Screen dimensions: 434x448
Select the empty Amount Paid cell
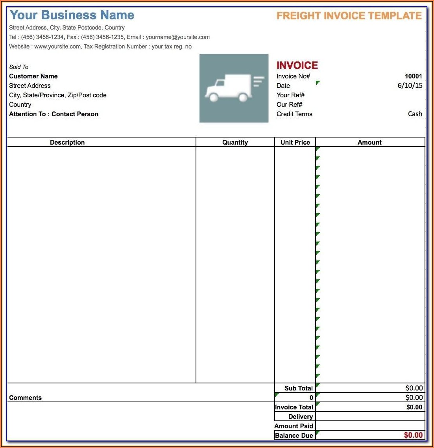pyautogui.click(x=370, y=426)
